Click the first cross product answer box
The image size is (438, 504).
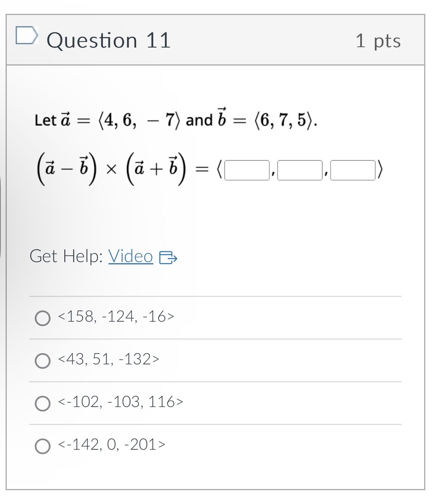tap(247, 171)
